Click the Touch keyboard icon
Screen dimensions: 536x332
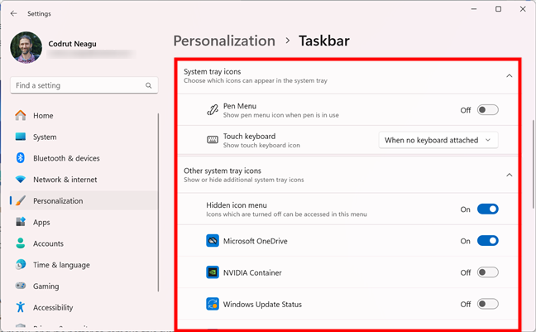click(x=213, y=140)
